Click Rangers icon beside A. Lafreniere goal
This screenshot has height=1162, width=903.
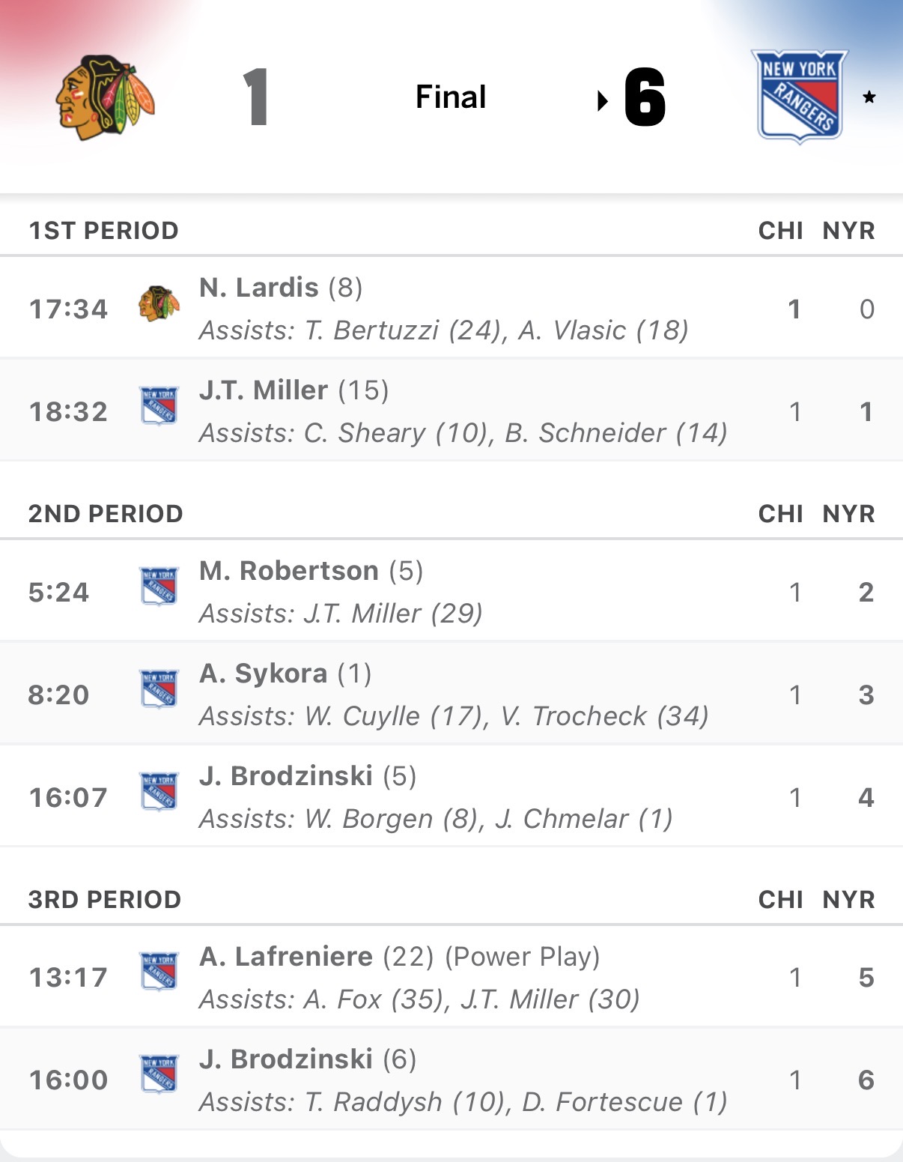pos(159,972)
